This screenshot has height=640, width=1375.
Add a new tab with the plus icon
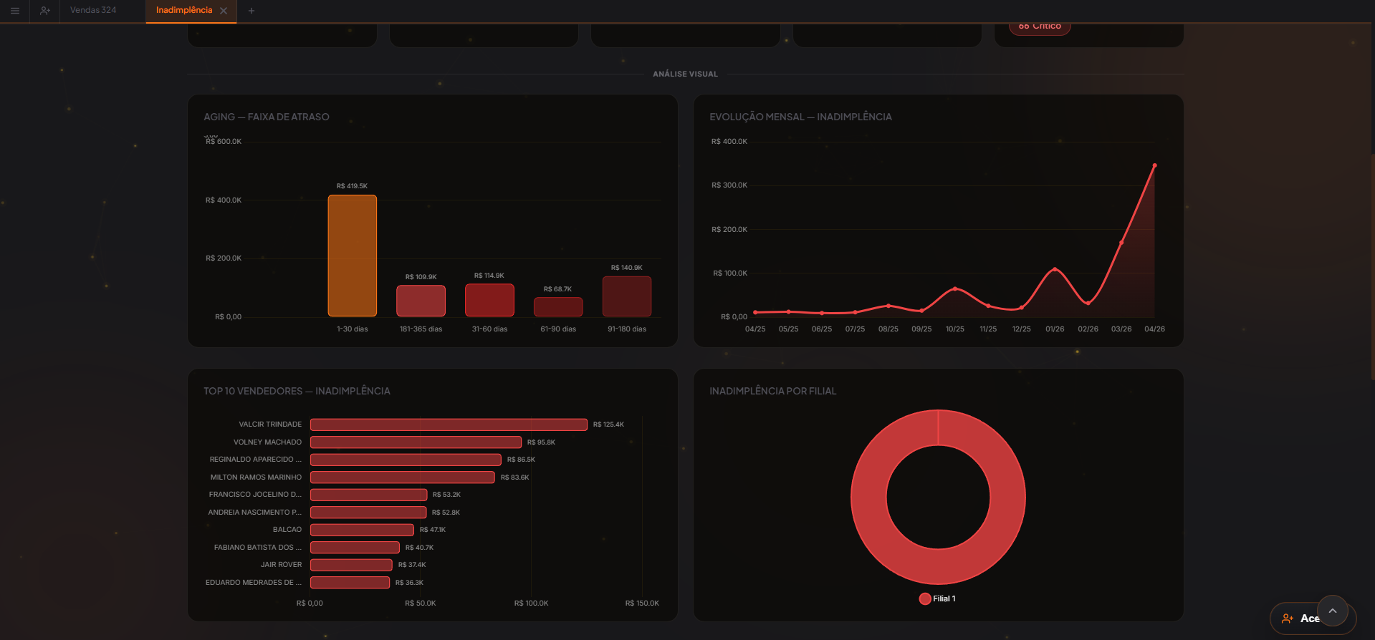[x=251, y=11]
